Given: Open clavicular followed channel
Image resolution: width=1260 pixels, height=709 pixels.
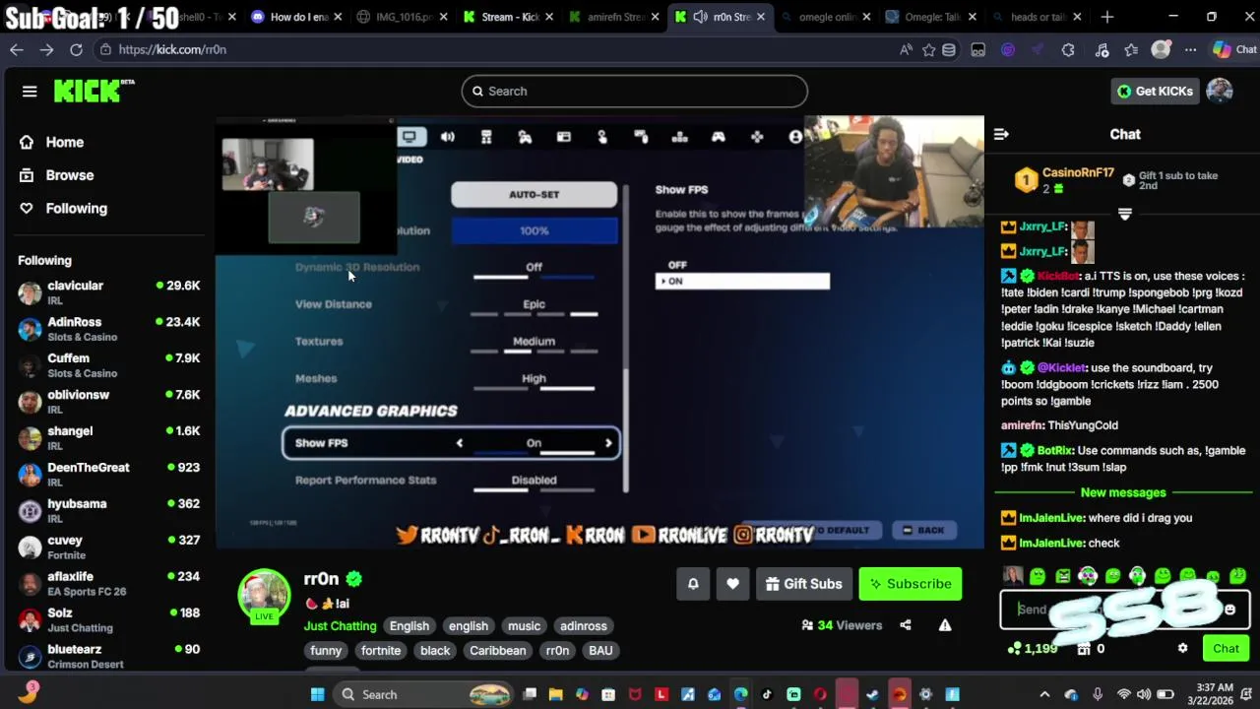Looking at the screenshot, I should coord(108,292).
